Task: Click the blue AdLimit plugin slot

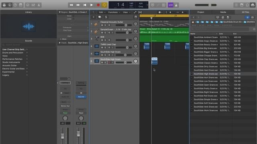Action: pyautogui.click(x=81, y=97)
